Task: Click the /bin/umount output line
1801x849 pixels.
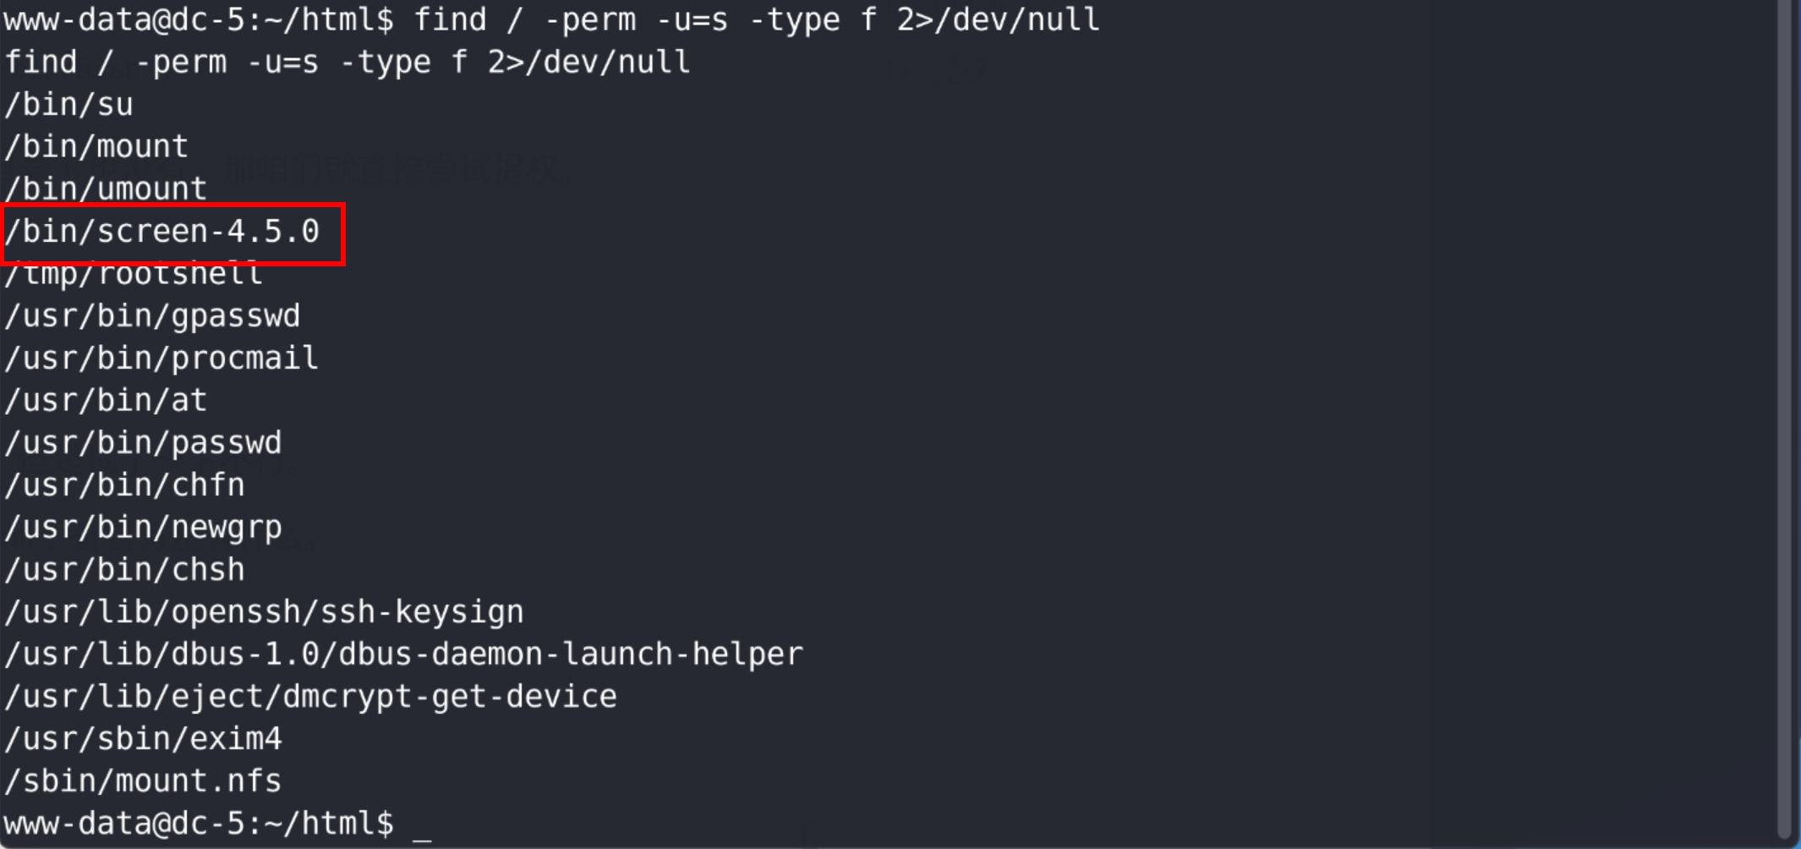Action: [106, 189]
